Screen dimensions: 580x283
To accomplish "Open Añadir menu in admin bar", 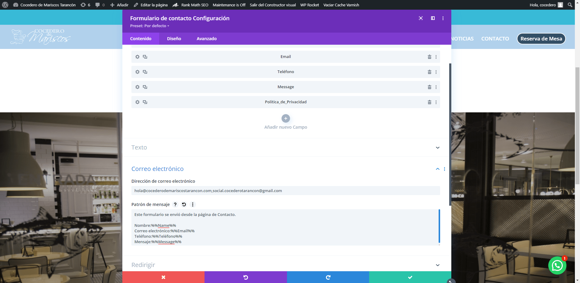I will pyautogui.click(x=119, y=5).
